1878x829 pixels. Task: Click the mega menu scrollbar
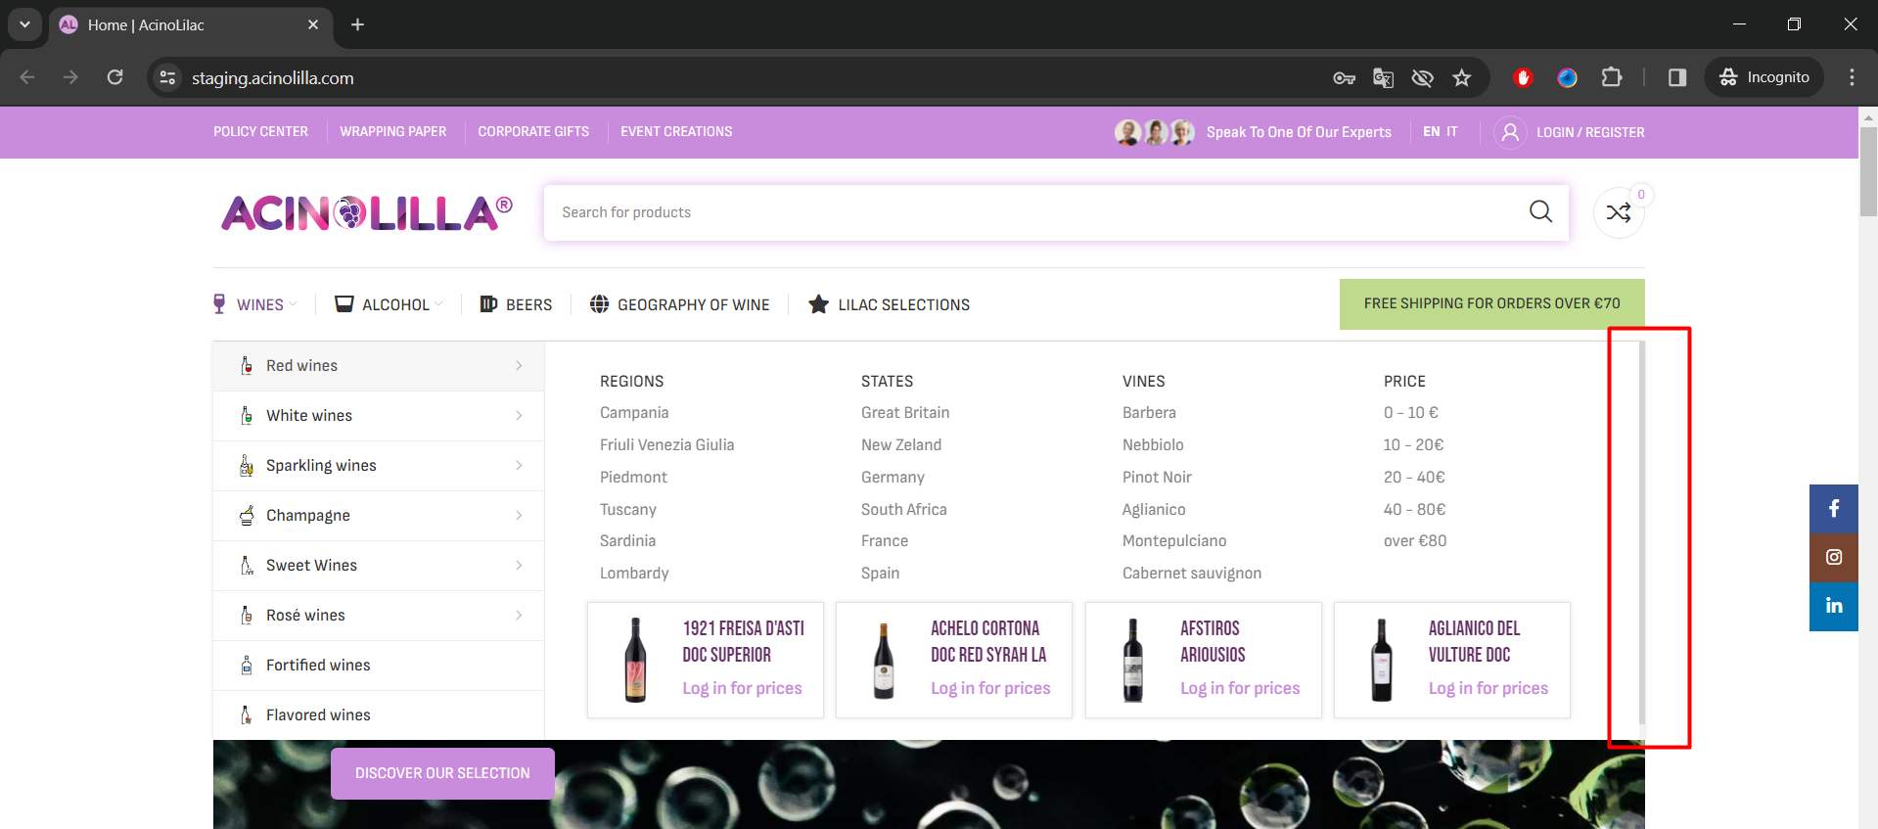(1641, 533)
